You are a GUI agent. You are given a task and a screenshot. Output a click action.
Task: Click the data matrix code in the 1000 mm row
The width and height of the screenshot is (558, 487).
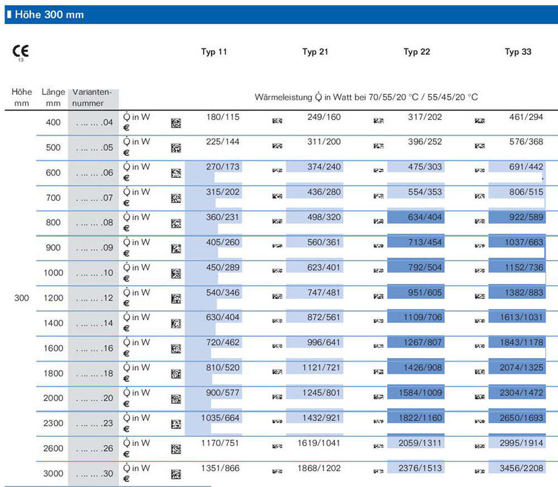(176, 273)
